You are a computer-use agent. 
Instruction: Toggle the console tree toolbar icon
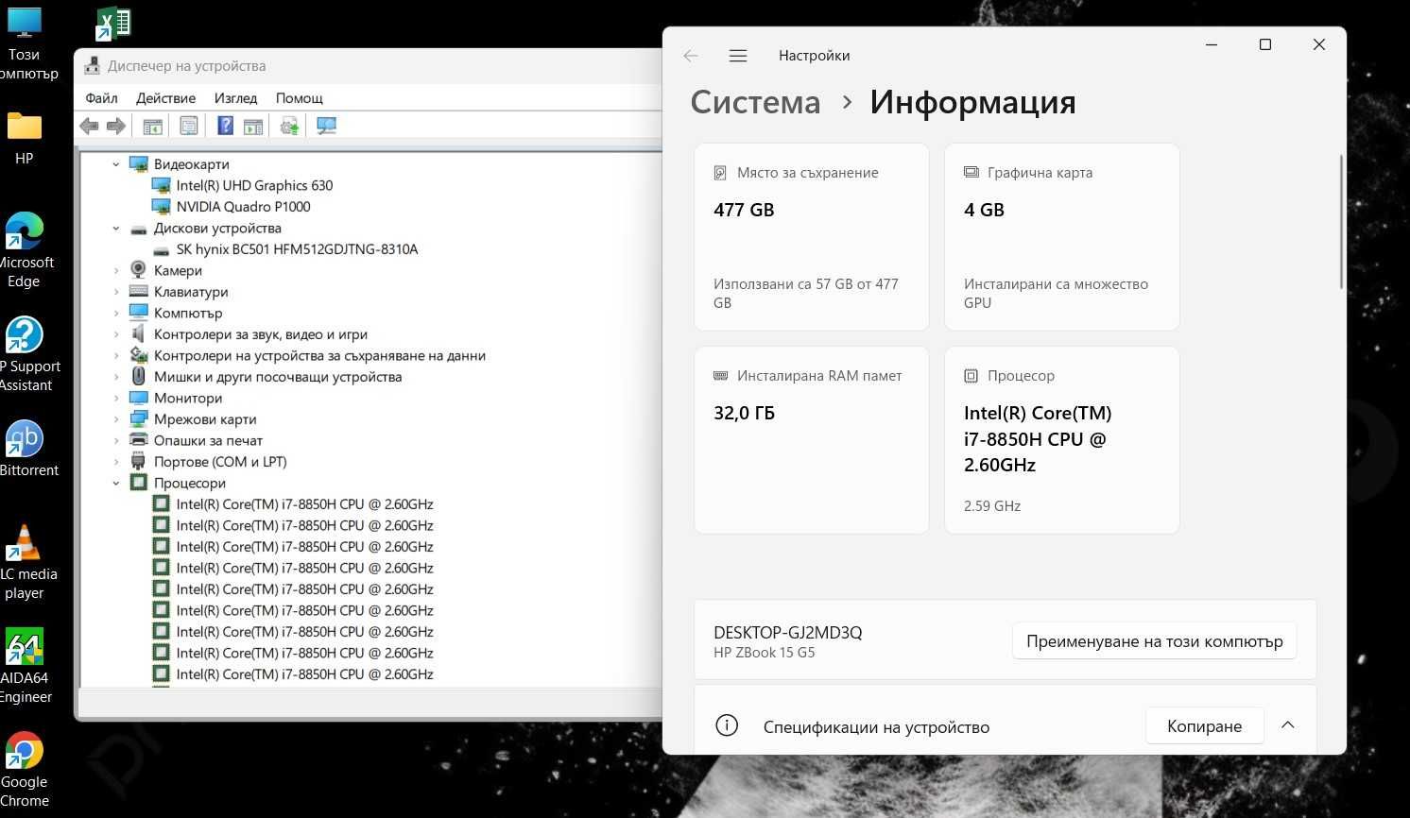pos(153,126)
